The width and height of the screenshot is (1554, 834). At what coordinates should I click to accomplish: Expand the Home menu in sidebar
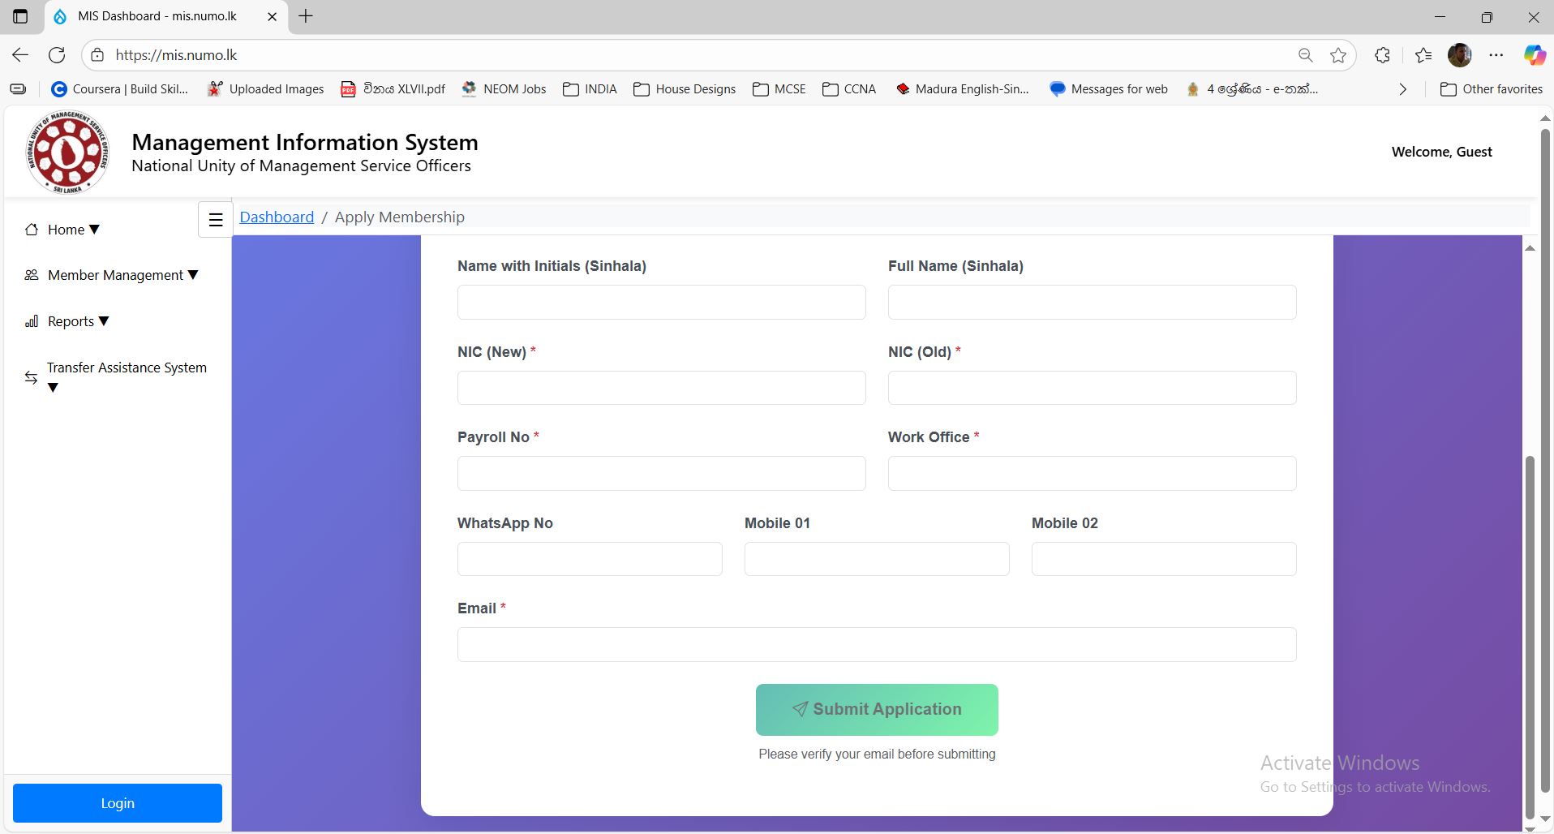point(73,230)
